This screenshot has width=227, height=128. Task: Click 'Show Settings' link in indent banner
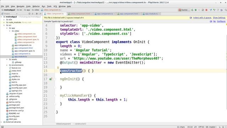pos(219,18)
